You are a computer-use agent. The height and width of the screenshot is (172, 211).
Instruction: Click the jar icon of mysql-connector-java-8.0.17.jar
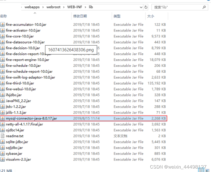2,118
